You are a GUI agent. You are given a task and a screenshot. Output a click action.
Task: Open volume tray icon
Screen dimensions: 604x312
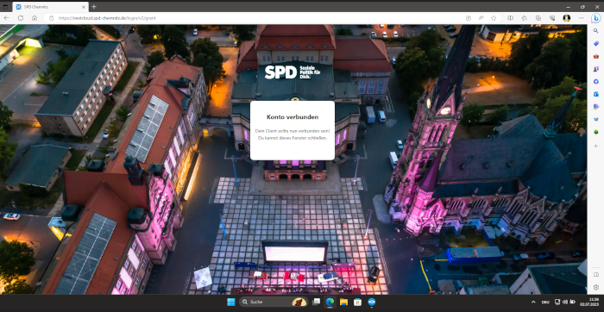pyautogui.click(x=564, y=302)
